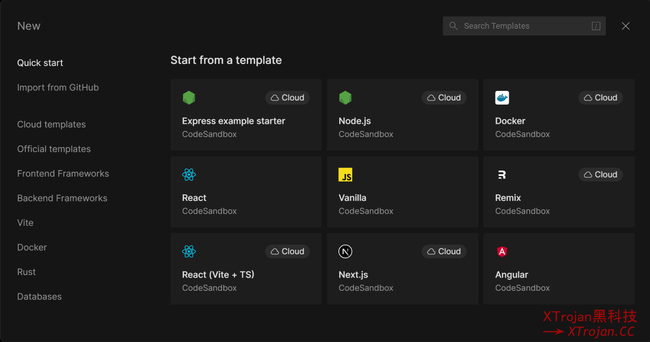Click the Docker whale icon
The image size is (650, 342).
click(x=502, y=98)
